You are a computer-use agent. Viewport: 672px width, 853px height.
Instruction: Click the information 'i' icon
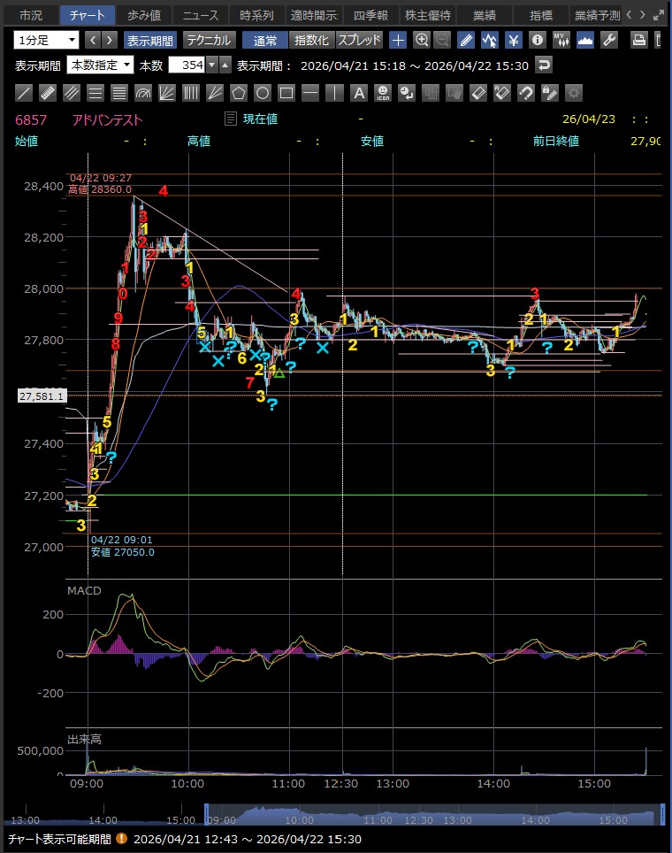point(536,40)
